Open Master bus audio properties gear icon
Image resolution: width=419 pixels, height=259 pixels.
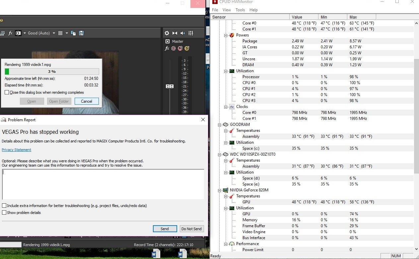pyautogui.click(x=167, y=33)
